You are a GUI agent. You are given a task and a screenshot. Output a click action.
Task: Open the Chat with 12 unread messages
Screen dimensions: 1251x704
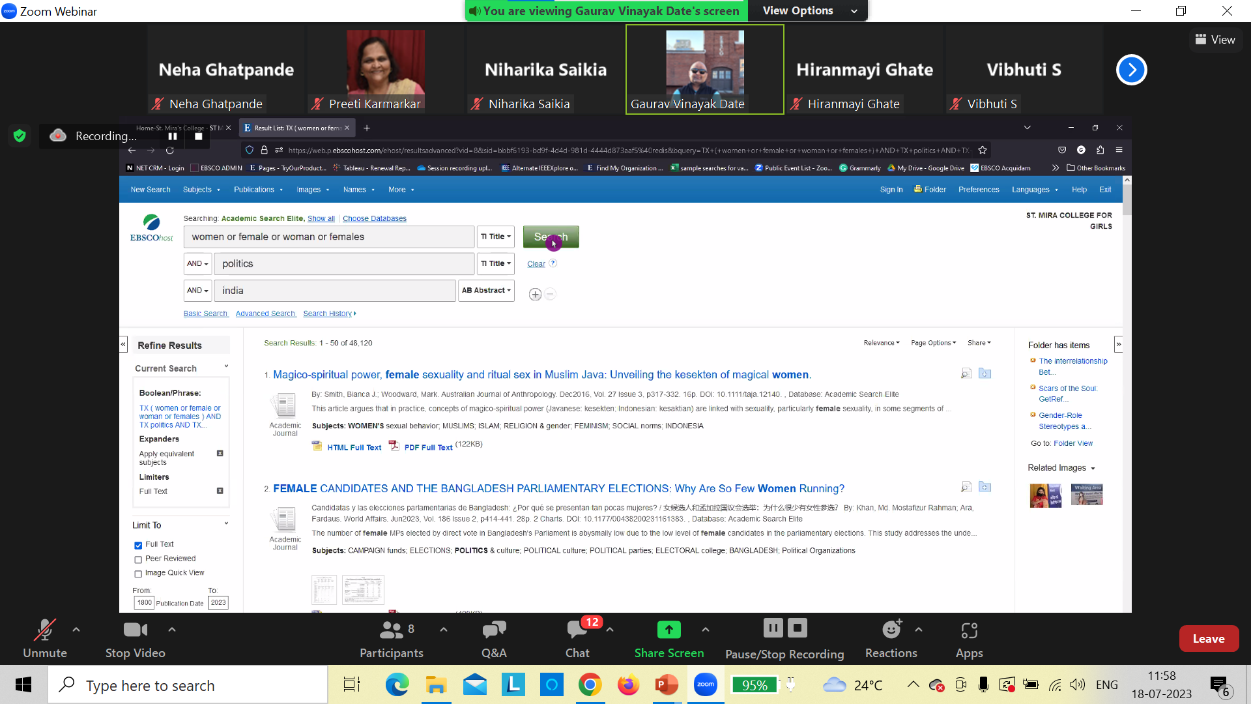coord(577,639)
